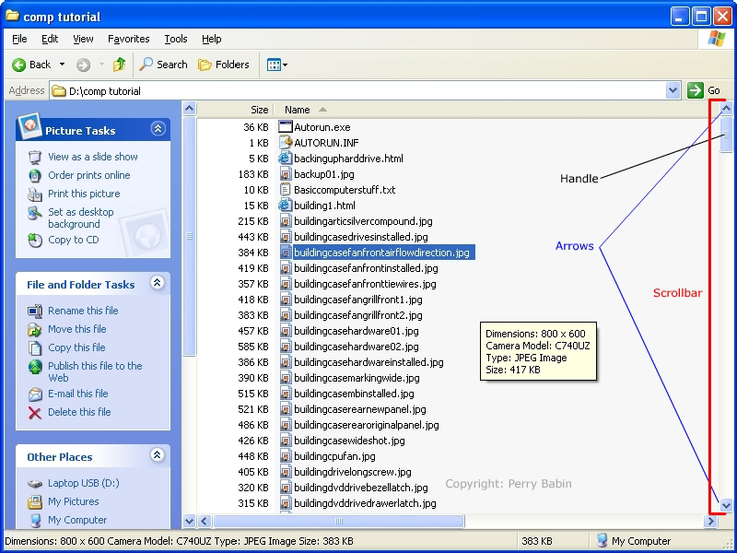Click the horizontal scrollbar left arrow
This screenshot has height=553, width=737.
204,521
